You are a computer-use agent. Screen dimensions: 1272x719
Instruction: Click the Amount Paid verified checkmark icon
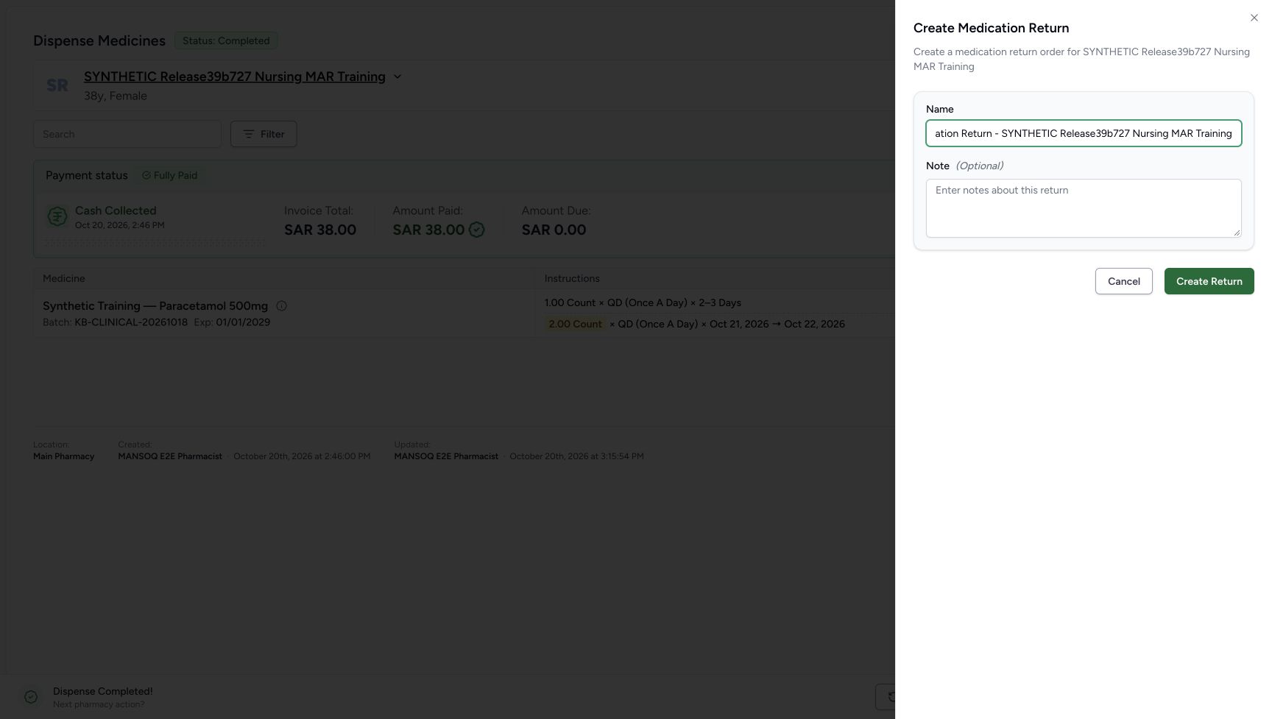click(x=477, y=230)
